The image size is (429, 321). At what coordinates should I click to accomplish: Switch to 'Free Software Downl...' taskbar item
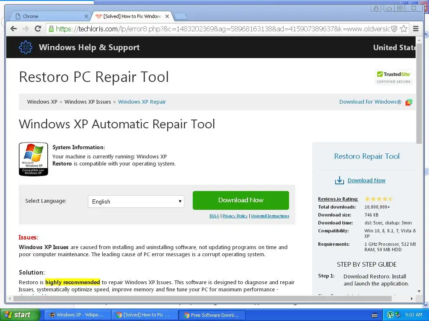coord(212,315)
